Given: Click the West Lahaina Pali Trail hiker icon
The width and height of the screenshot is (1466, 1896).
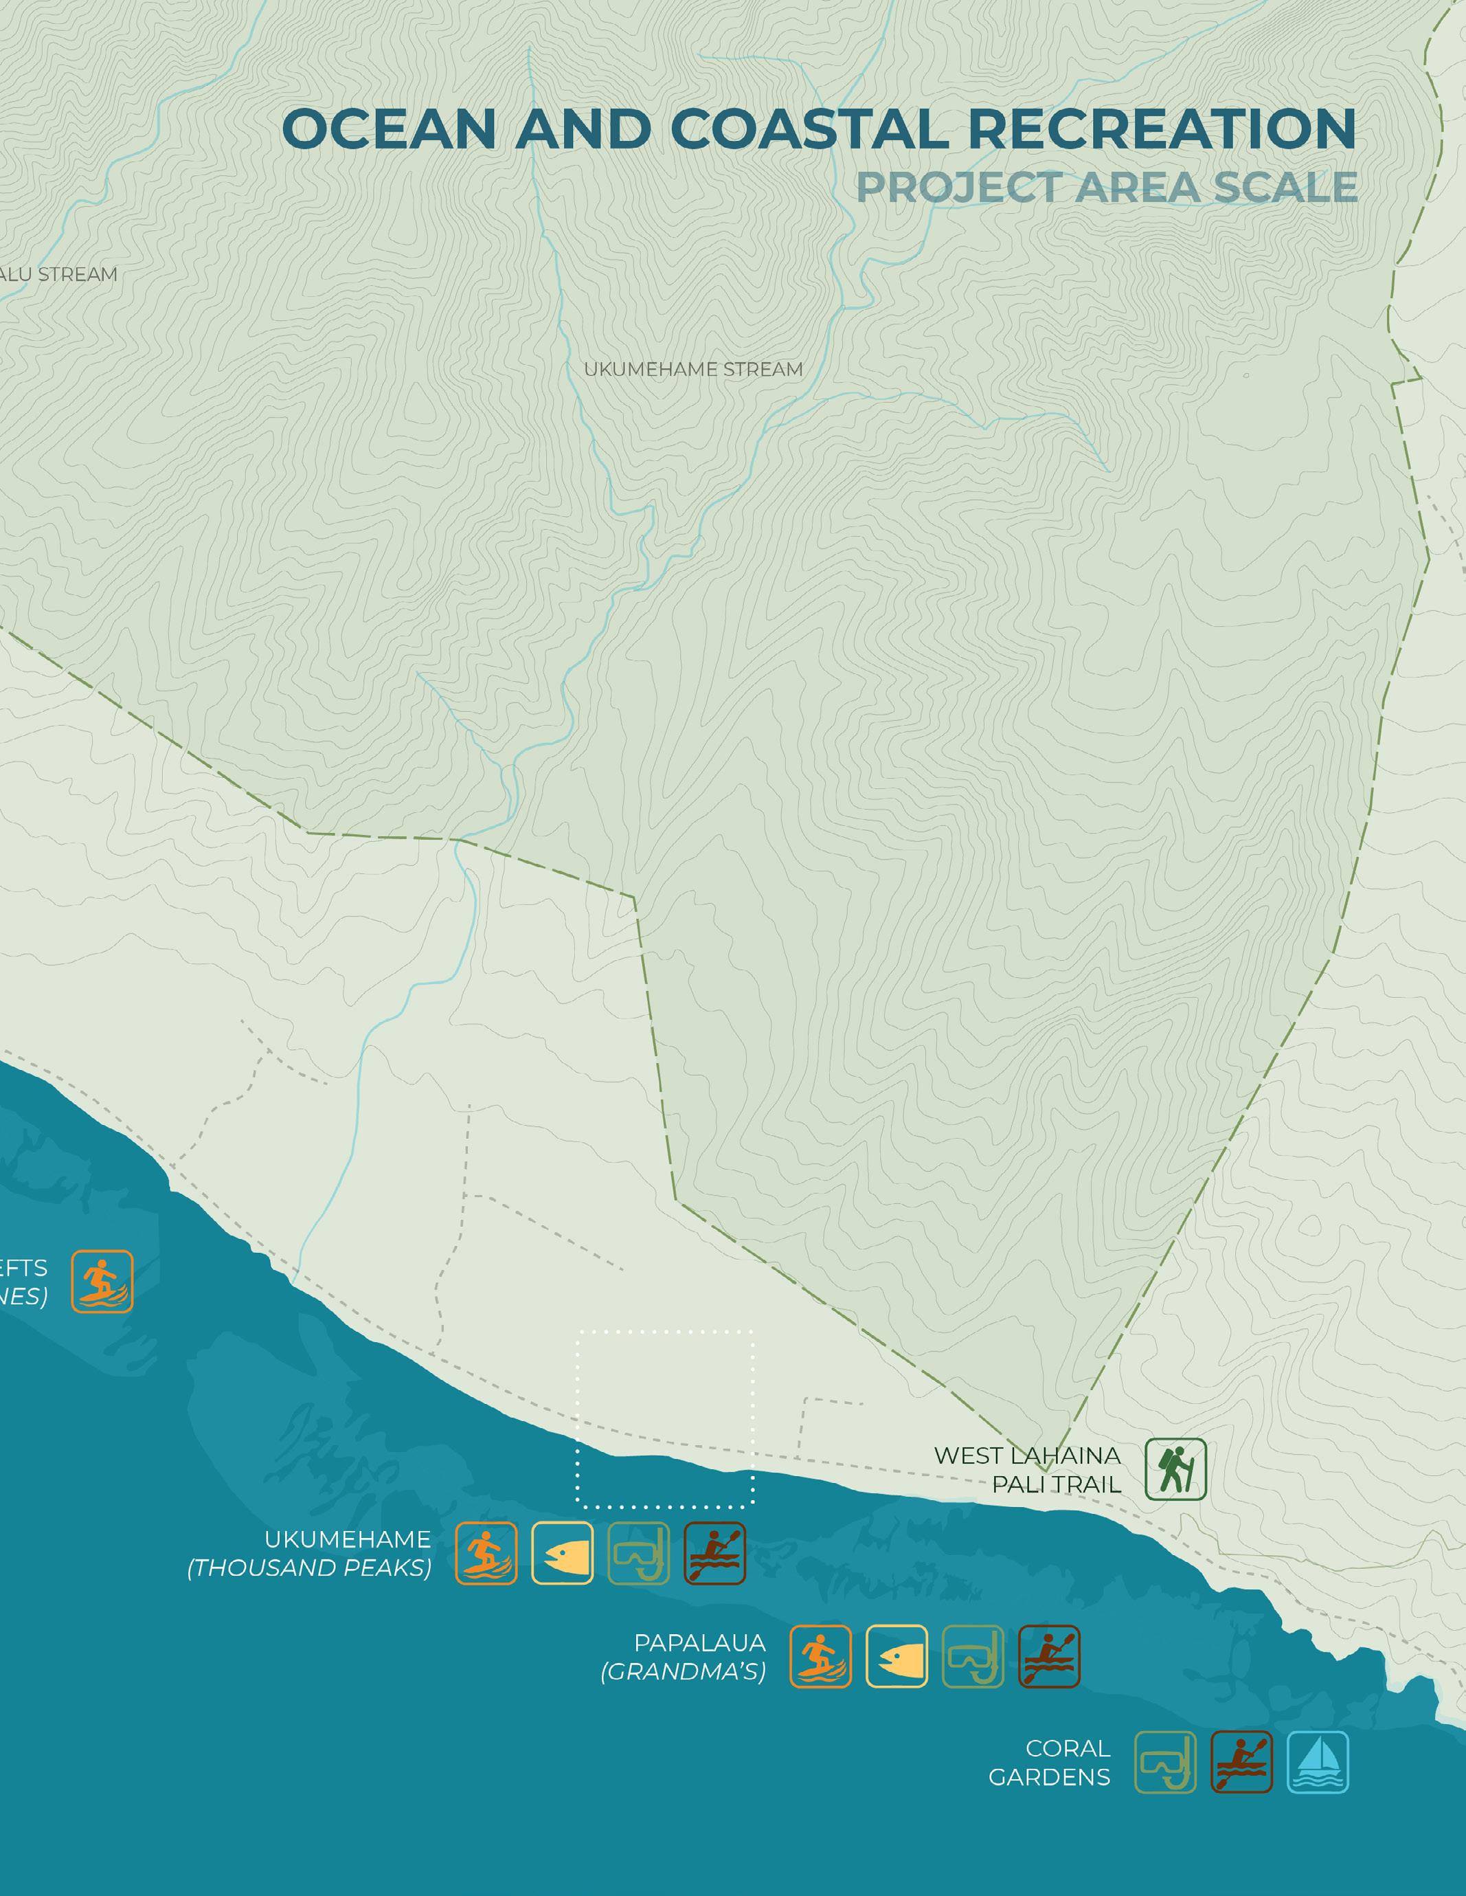Looking at the screenshot, I should point(1175,1469).
